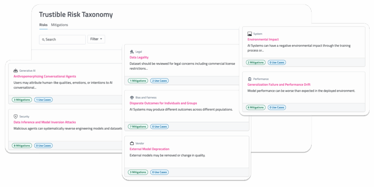Image resolution: width=374 pixels, height=187 pixels.
Task: Switch to the Mitigations tab
Action: click(x=60, y=25)
